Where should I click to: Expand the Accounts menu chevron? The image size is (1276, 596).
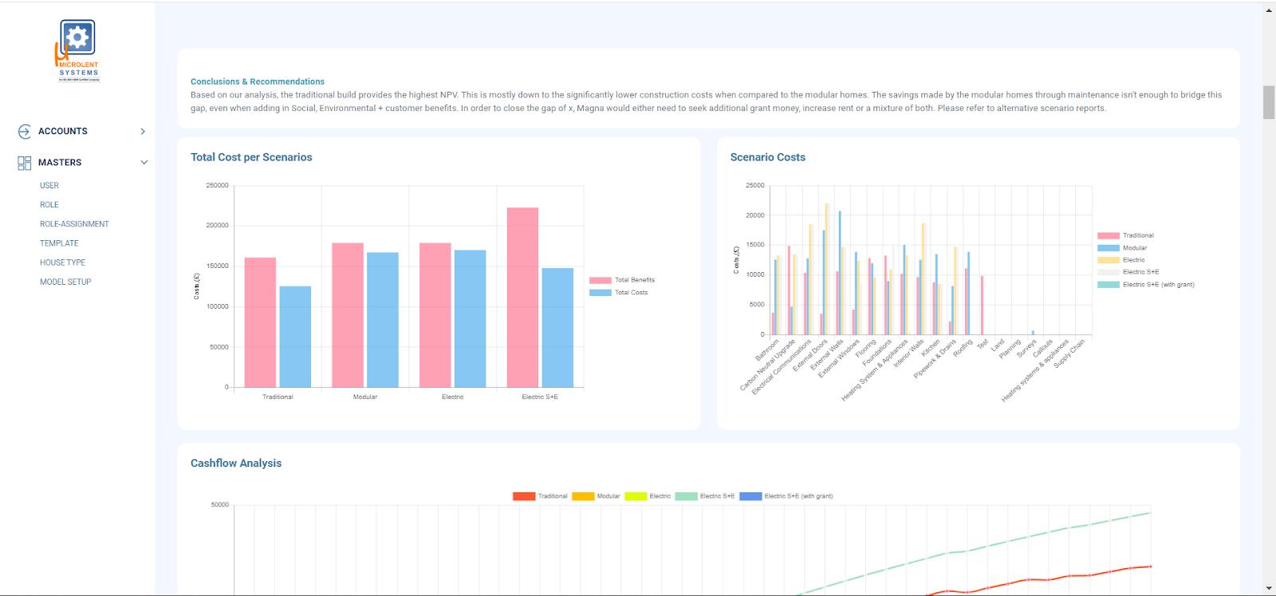point(143,132)
